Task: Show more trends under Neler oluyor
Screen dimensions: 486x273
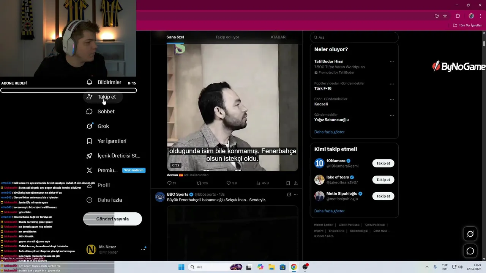Action: tap(330, 132)
